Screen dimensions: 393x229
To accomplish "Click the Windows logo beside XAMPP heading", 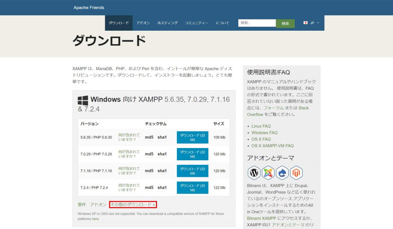I will tap(83, 100).
